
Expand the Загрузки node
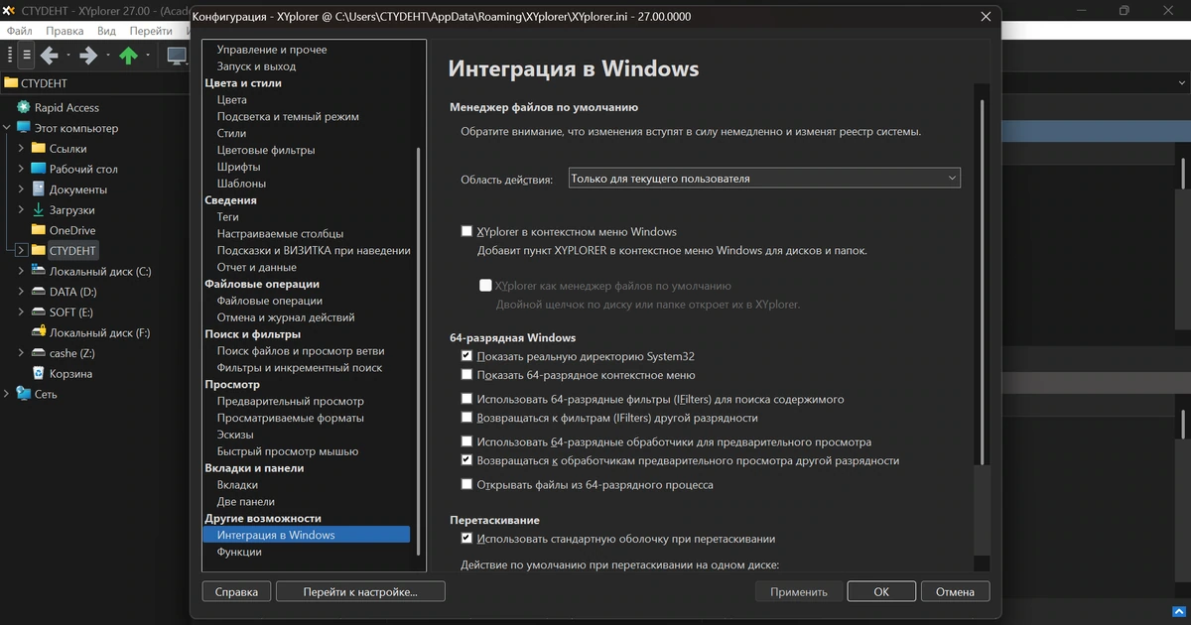(x=22, y=209)
